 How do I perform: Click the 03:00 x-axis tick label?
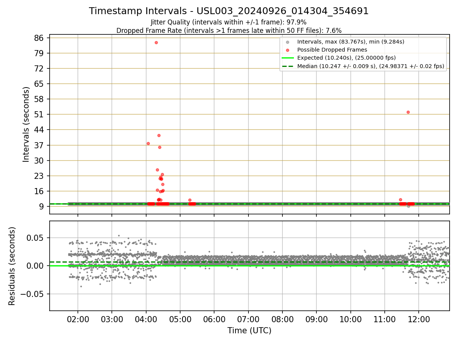112,319
